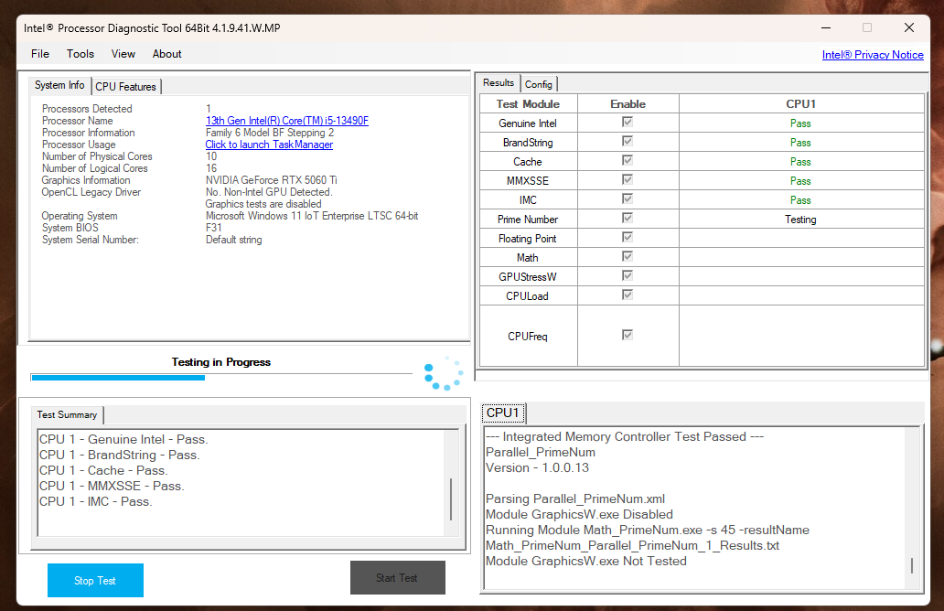This screenshot has width=944, height=611.
Task: Switch to the CPU Features tab
Action: [x=126, y=87]
